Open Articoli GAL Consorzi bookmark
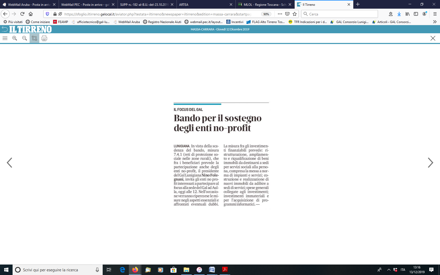The image size is (440, 275). tap(391, 22)
